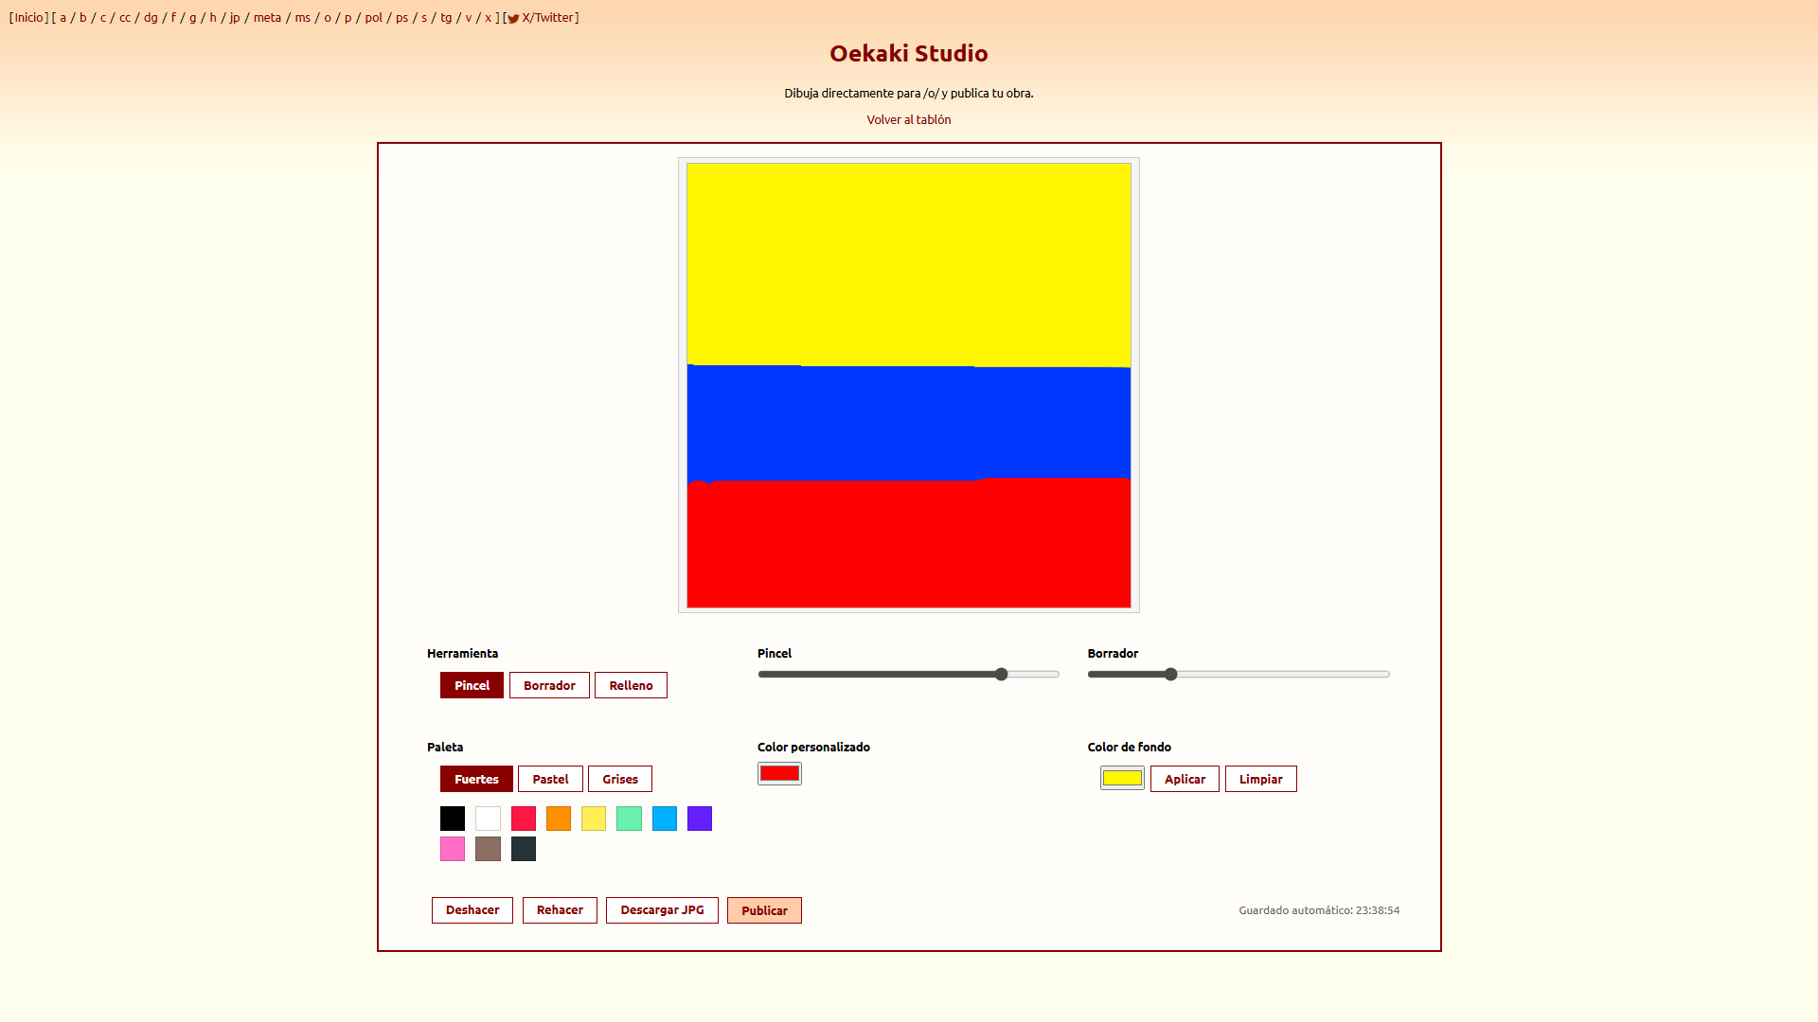Choose the purple palette swatch

(700, 819)
